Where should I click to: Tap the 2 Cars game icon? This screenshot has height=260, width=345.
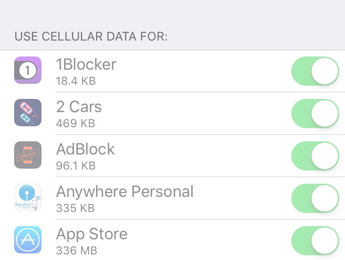click(x=28, y=113)
